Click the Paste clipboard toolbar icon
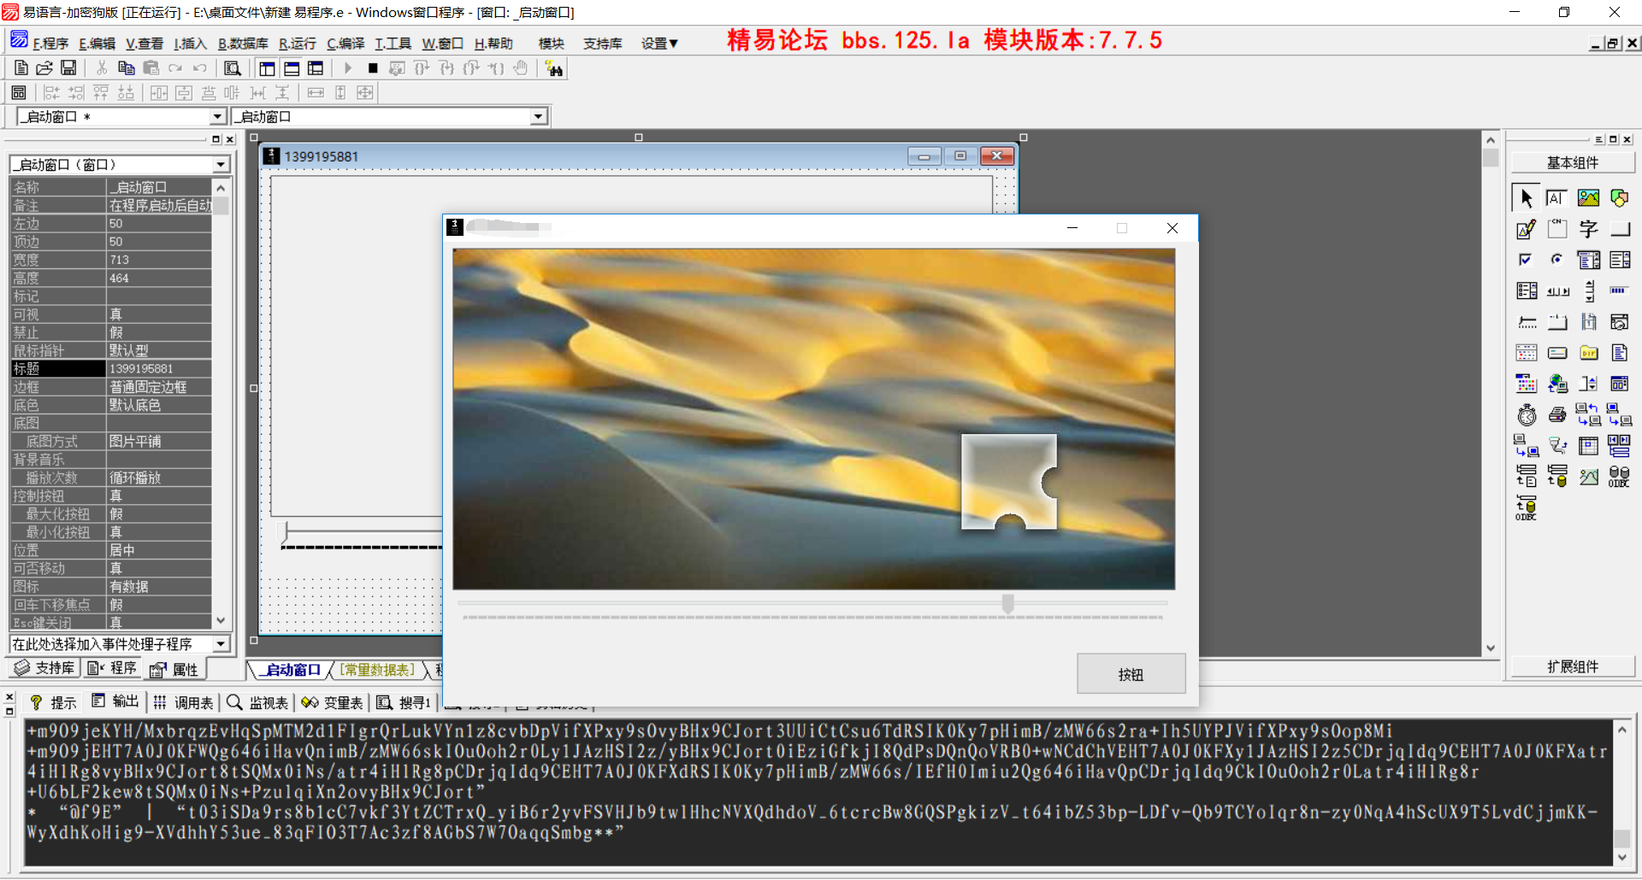Viewport: 1642px width, 880px height. [151, 68]
